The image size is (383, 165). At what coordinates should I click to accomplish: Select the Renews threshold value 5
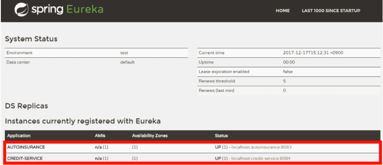pos(285,81)
